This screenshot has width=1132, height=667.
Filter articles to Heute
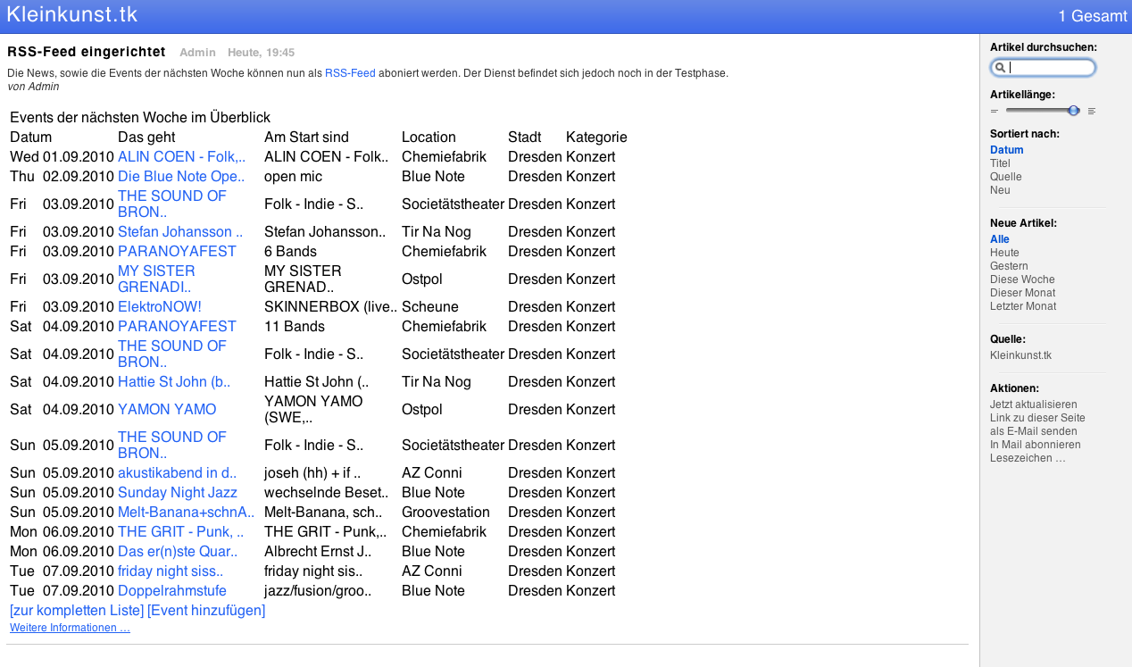tap(1004, 253)
